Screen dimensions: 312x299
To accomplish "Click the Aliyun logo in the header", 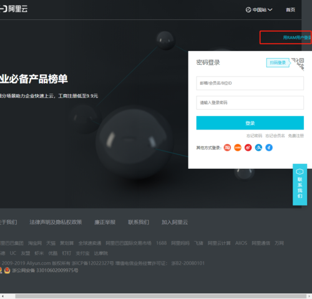I will (x=14, y=9).
